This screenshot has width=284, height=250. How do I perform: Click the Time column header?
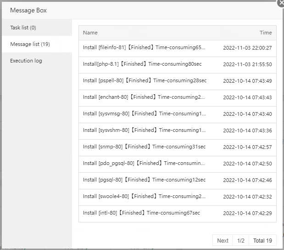coord(266,33)
